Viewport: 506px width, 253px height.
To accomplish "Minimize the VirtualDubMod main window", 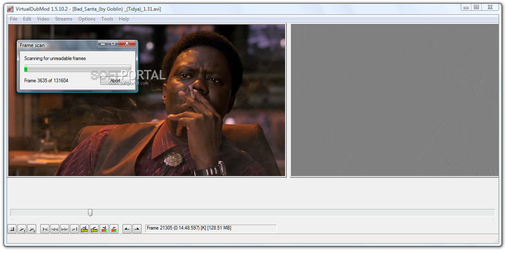I will click(x=465, y=7).
